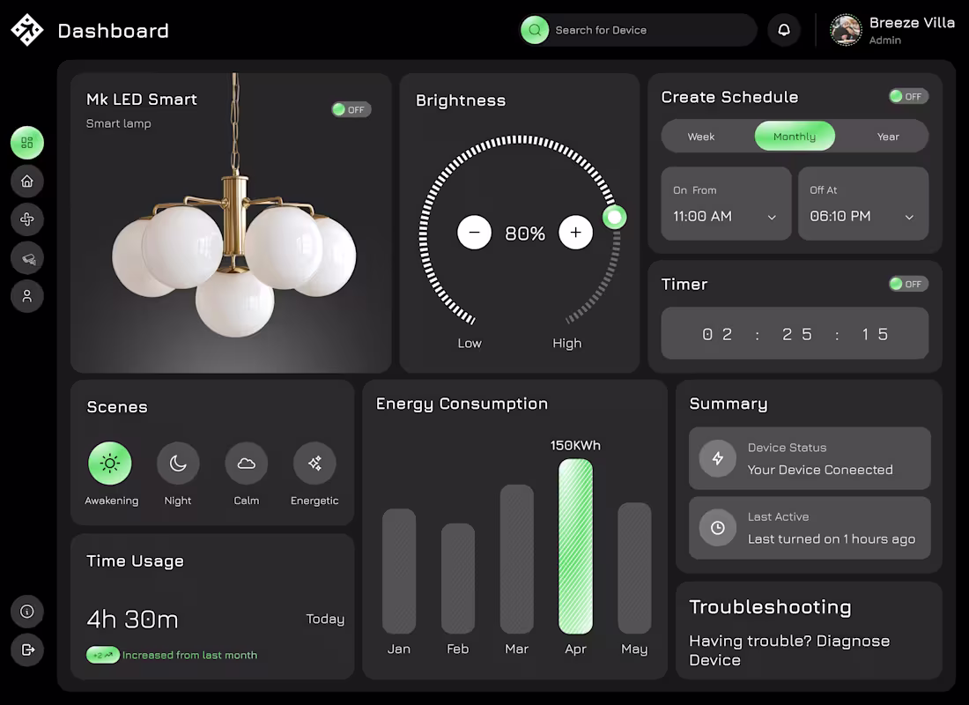The image size is (969, 705).
Task: Toggle the Create Schedule switch
Action: [x=908, y=96]
